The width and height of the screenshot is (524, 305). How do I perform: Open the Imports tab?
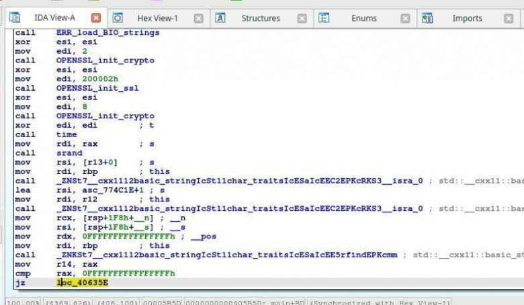pos(467,18)
